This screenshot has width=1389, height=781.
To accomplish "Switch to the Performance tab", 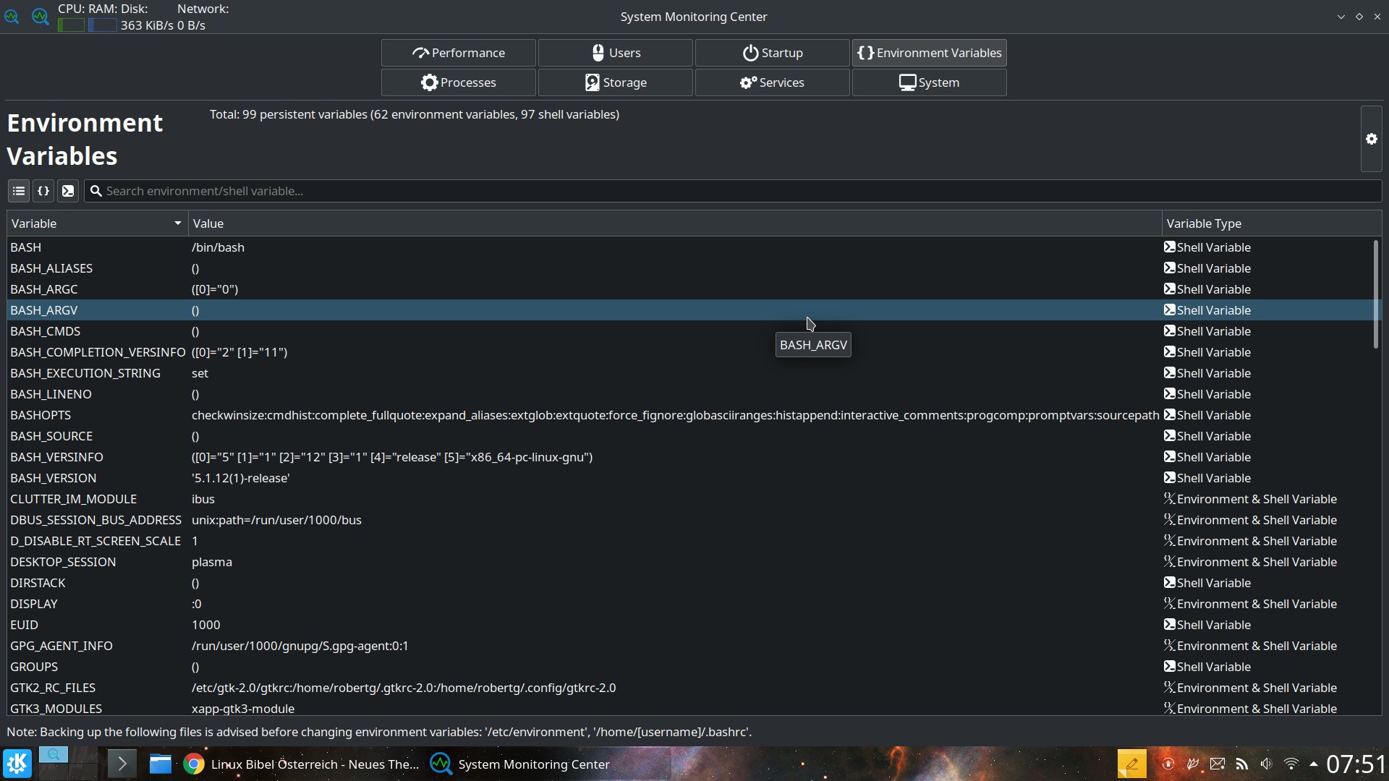I will click(x=457, y=52).
